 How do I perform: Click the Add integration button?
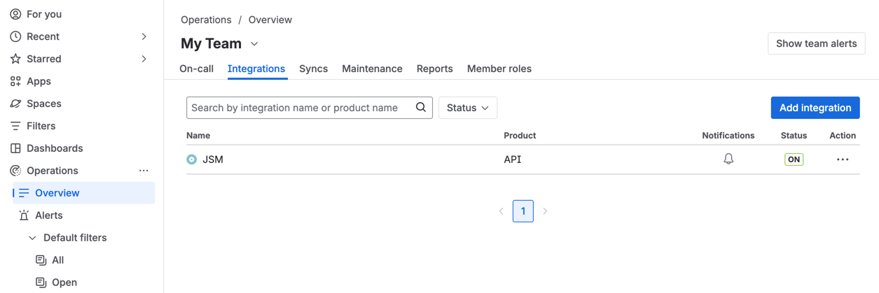click(815, 108)
